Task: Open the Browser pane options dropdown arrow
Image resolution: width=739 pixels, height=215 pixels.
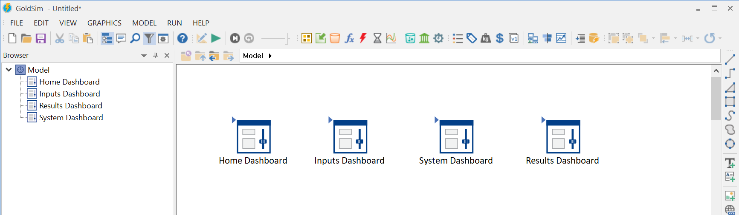Action: click(x=144, y=56)
